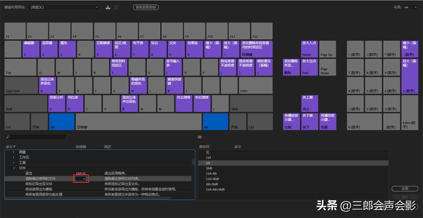Click the 还原 button

tap(405, 189)
